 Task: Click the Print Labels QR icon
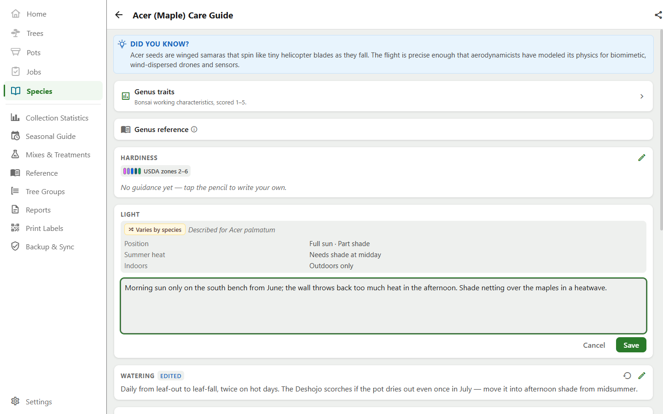(15, 228)
